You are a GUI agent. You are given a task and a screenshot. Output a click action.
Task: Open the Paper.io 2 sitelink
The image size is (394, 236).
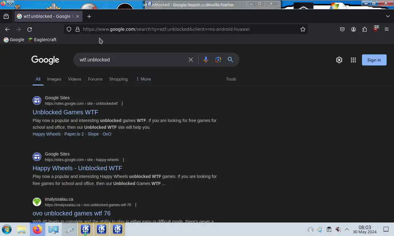(74, 134)
